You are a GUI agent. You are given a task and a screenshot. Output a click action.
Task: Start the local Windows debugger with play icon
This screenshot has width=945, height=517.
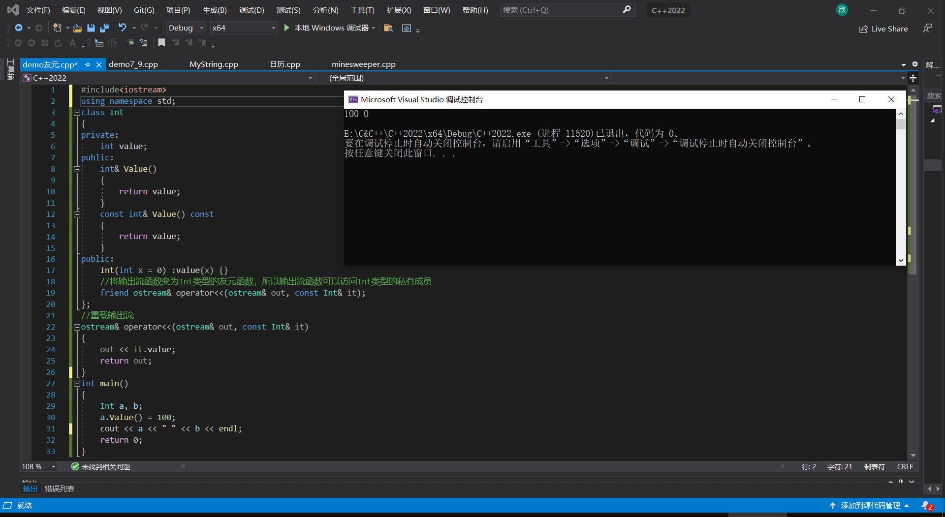point(287,28)
